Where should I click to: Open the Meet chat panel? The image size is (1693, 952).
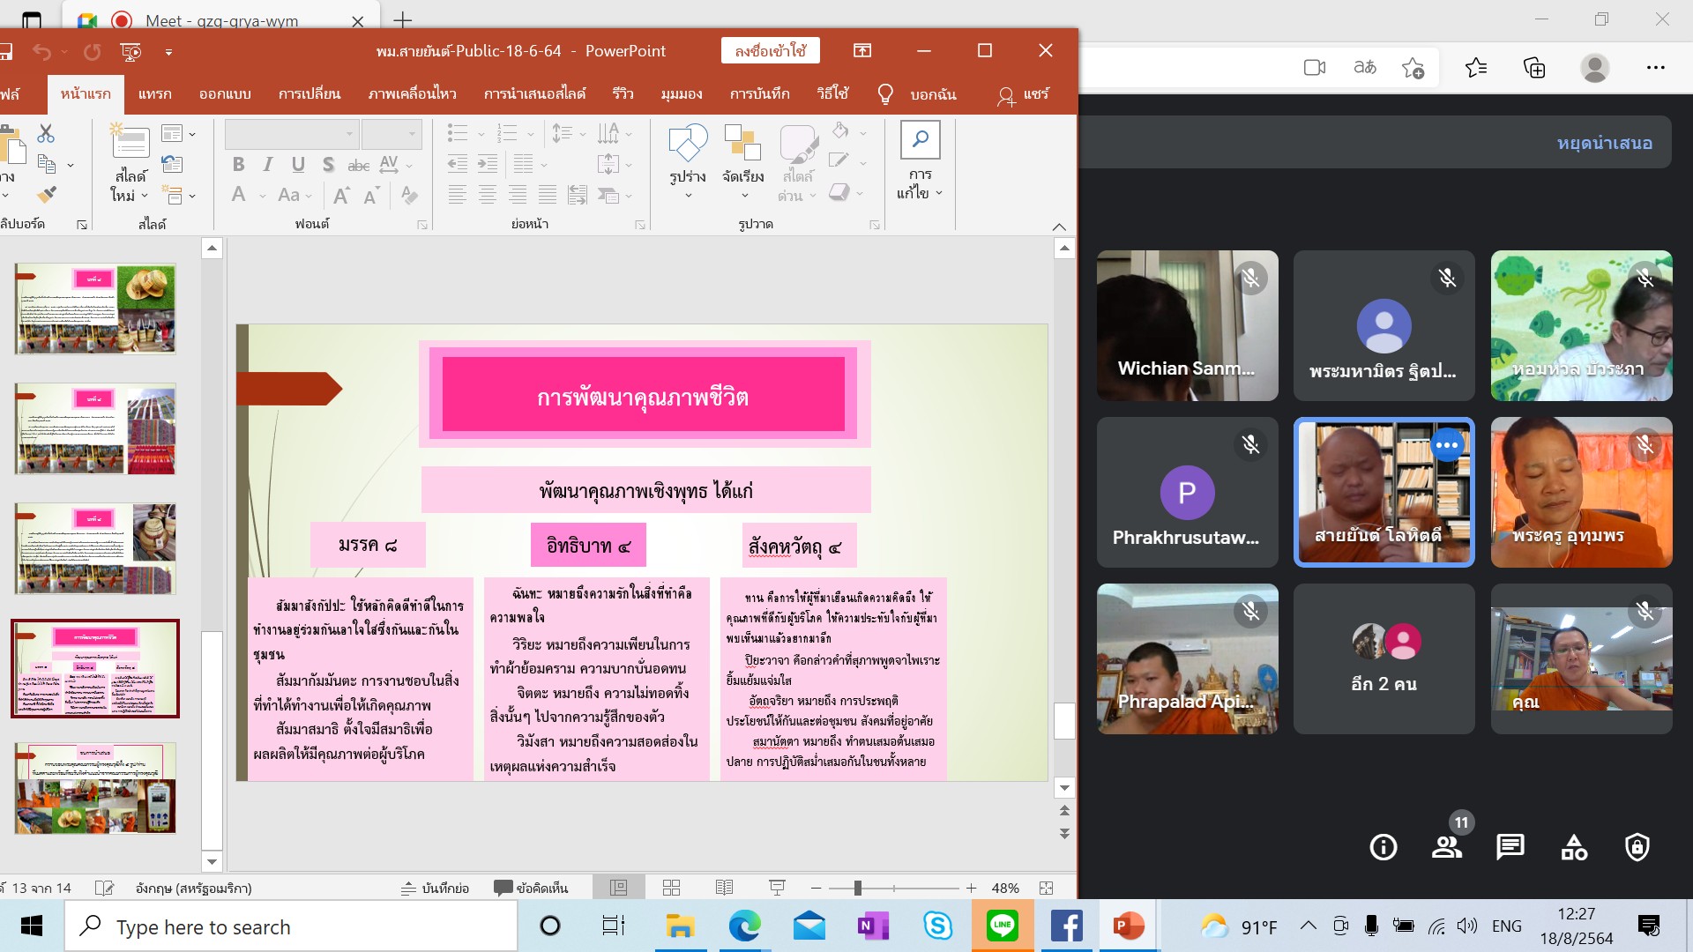pos(1510,847)
